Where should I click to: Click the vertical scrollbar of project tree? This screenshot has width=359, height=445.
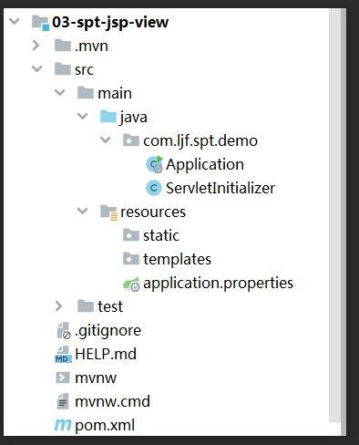335,215
